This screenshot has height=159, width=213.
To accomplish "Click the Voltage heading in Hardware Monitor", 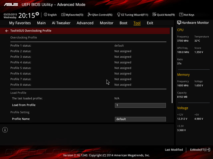I will 183,108.
